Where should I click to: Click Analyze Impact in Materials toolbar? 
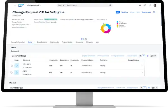(x=132, y=88)
